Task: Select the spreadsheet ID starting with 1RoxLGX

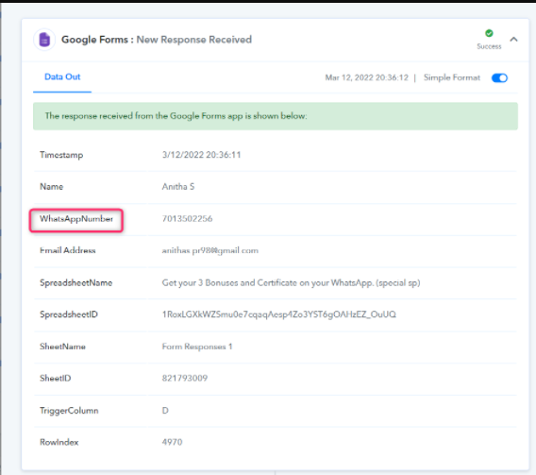Action: click(279, 314)
